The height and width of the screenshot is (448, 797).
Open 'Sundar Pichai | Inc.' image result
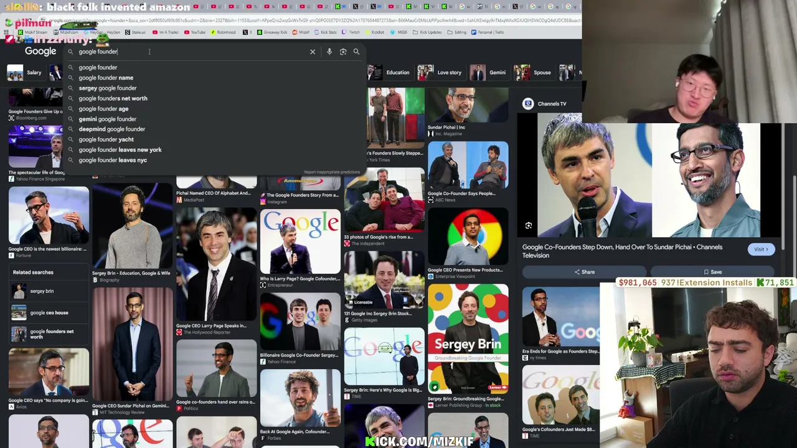pos(468,106)
